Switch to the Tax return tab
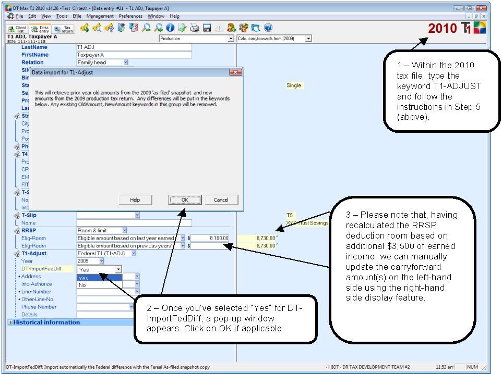The height and width of the screenshot is (374, 502). coord(64,28)
